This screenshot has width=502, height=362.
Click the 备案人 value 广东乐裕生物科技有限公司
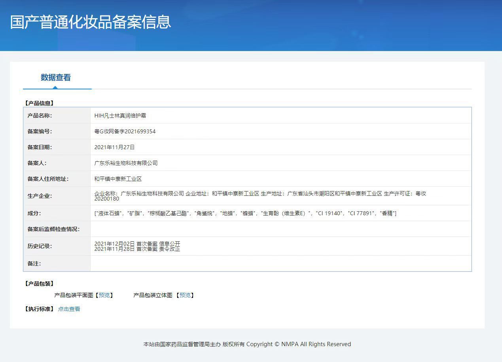tap(126, 163)
